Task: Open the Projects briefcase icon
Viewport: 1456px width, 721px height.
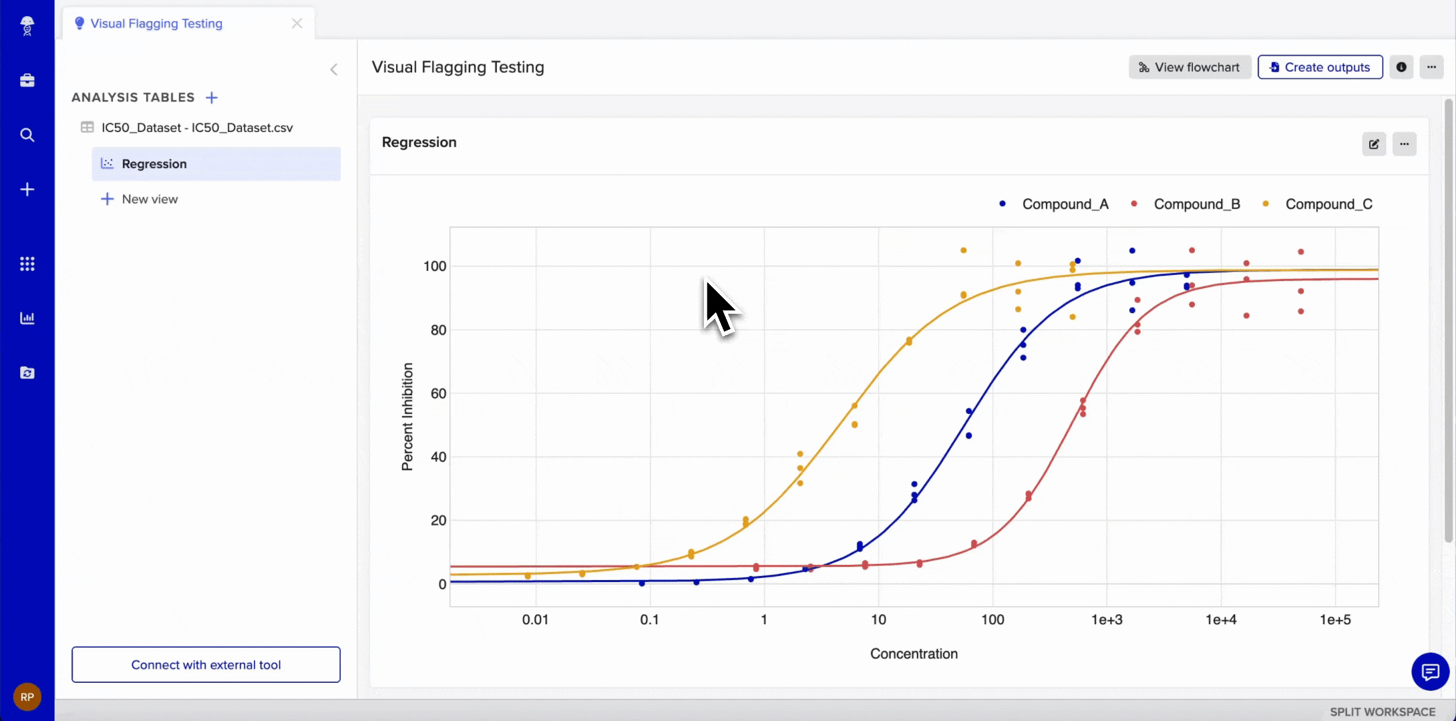Action: coord(27,81)
